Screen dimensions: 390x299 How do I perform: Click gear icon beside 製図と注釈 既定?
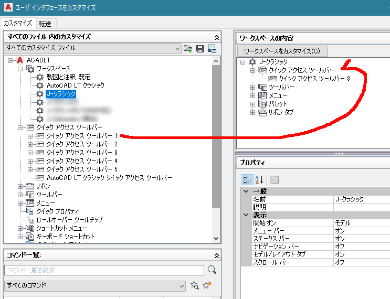point(40,77)
